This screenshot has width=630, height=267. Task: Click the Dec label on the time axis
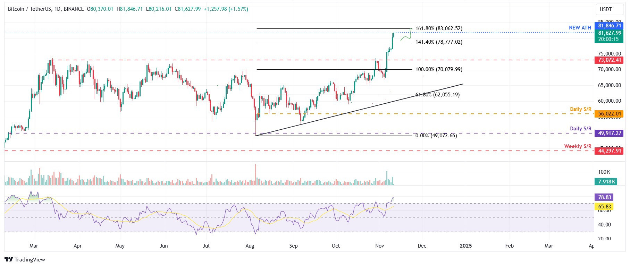[422, 246]
